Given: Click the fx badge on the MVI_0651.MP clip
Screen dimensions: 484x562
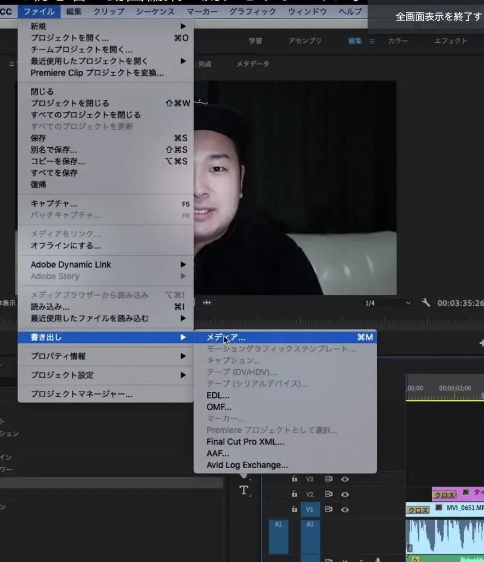Looking at the screenshot, I should [x=438, y=507].
